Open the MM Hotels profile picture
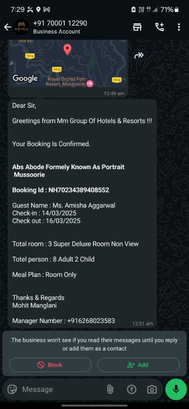 (x=21, y=27)
